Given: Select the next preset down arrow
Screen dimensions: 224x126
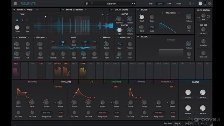Looking at the screenshot, I should point(134,3).
